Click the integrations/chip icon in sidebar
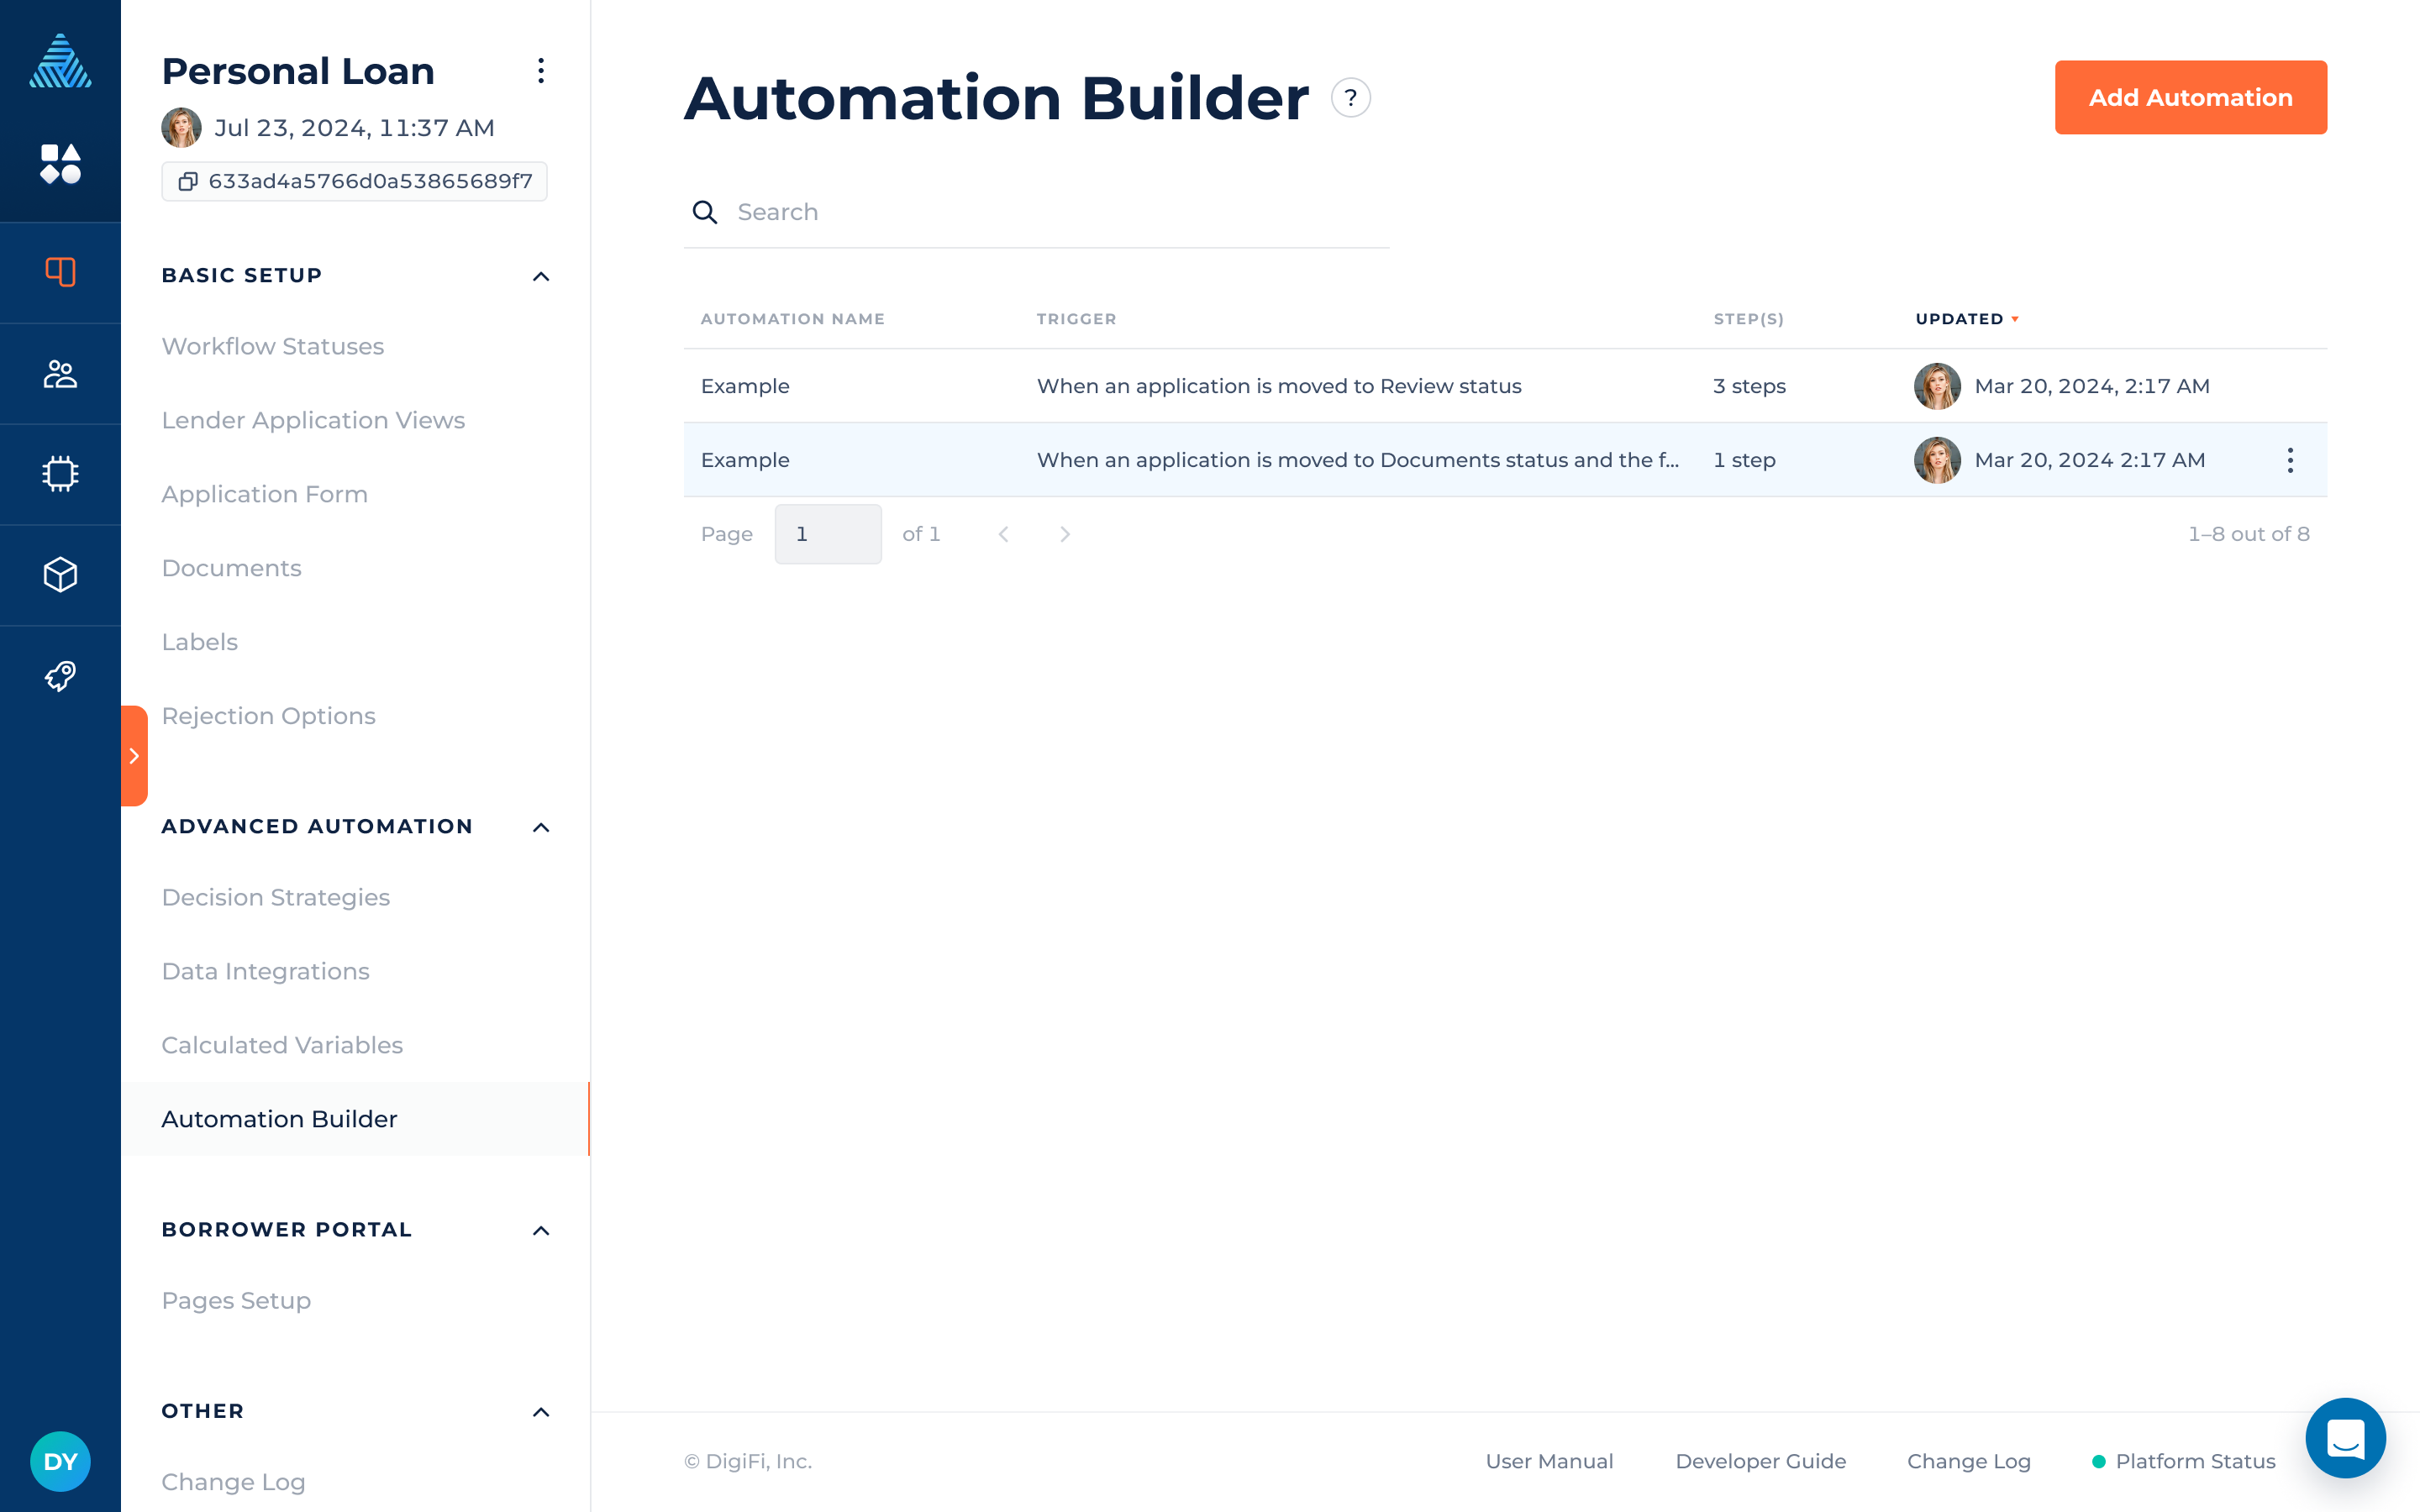 [59, 472]
